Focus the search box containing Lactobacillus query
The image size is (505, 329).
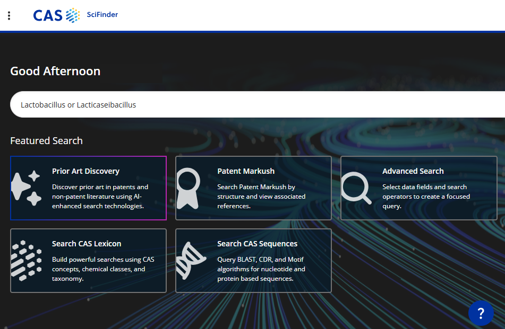(x=255, y=105)
